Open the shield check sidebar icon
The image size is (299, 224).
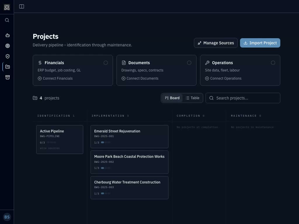(7, 56)
